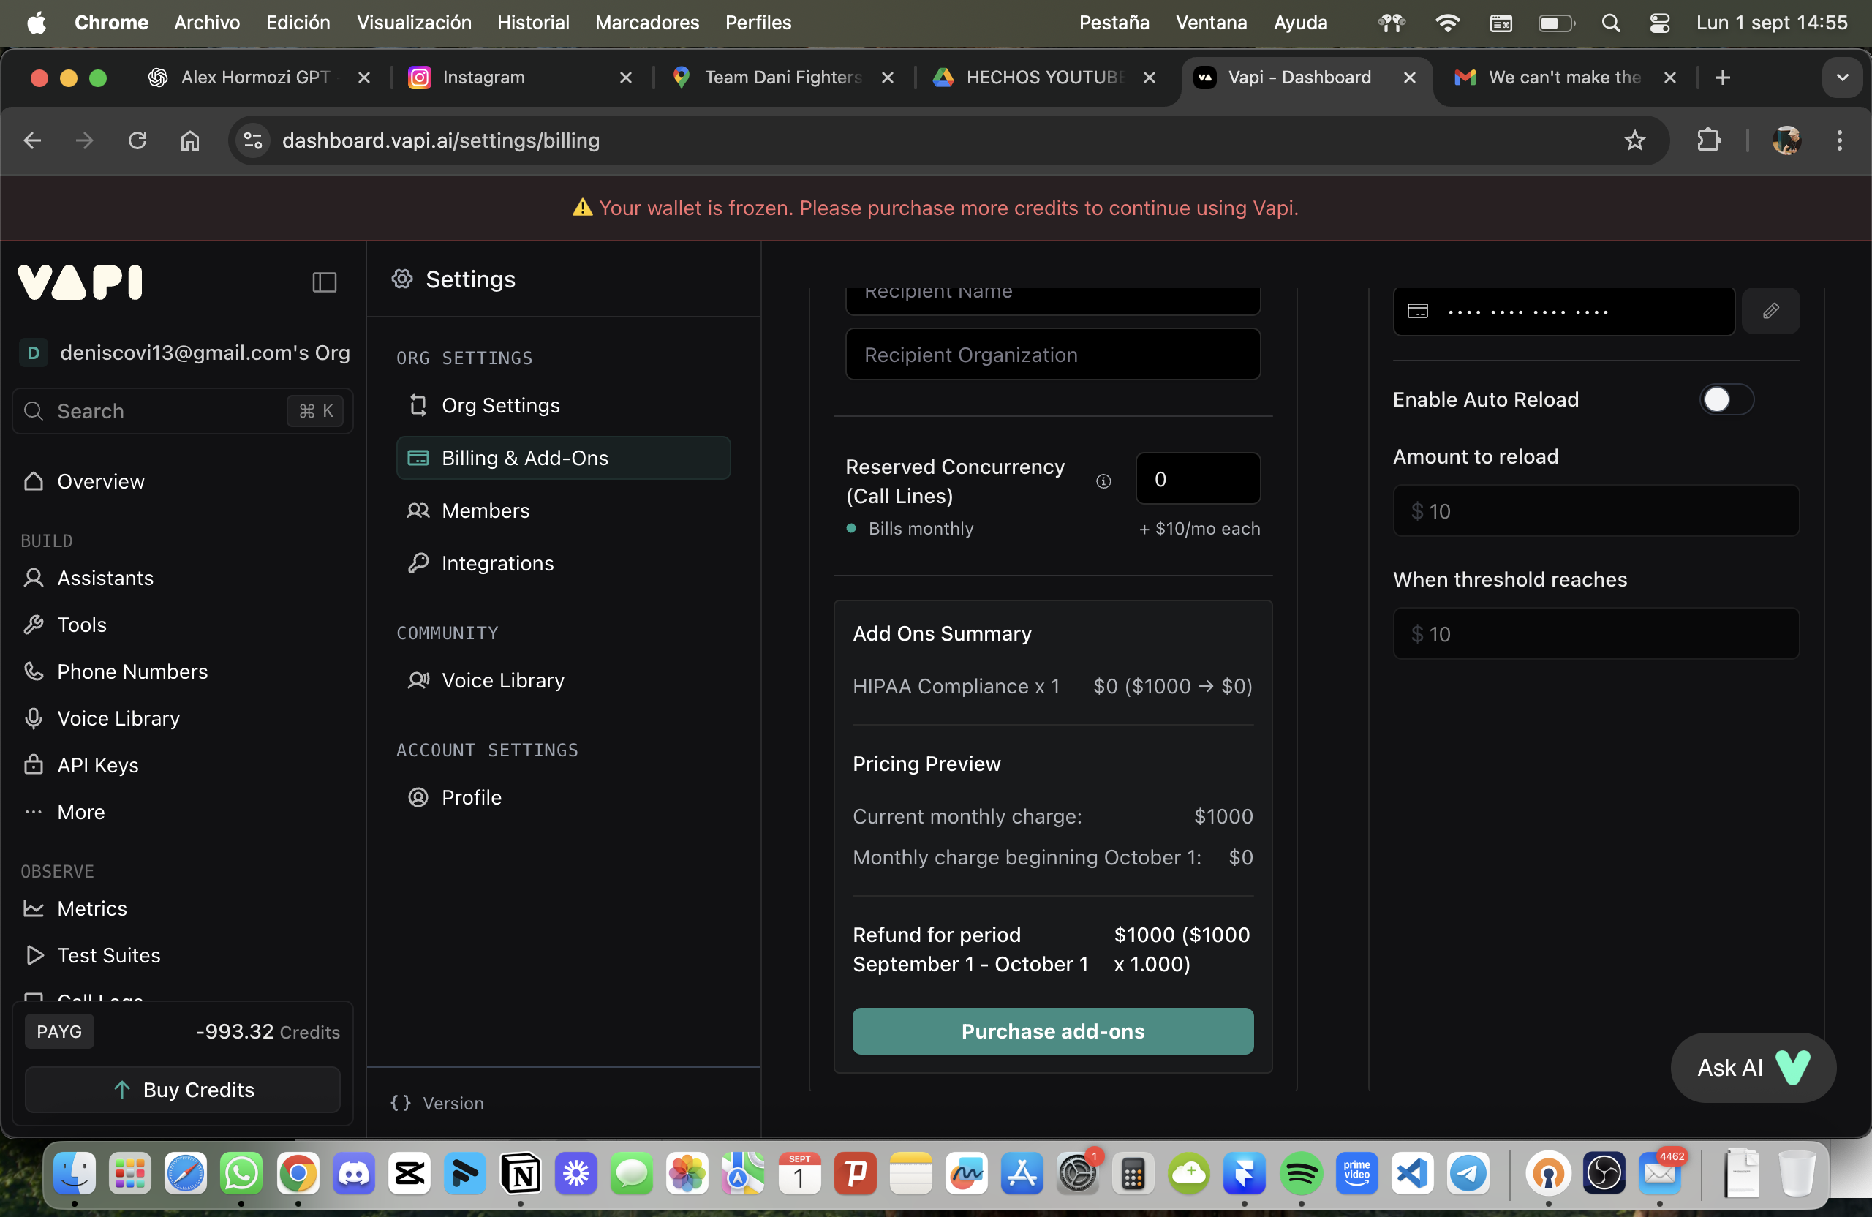Click the pencil edit card icon
Viewport: 1872px width, 1217px height.
coord(1770,312)
